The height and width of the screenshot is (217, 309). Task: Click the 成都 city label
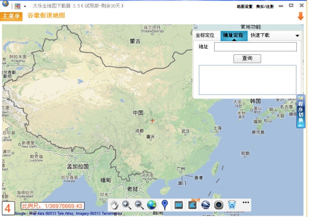139,131
